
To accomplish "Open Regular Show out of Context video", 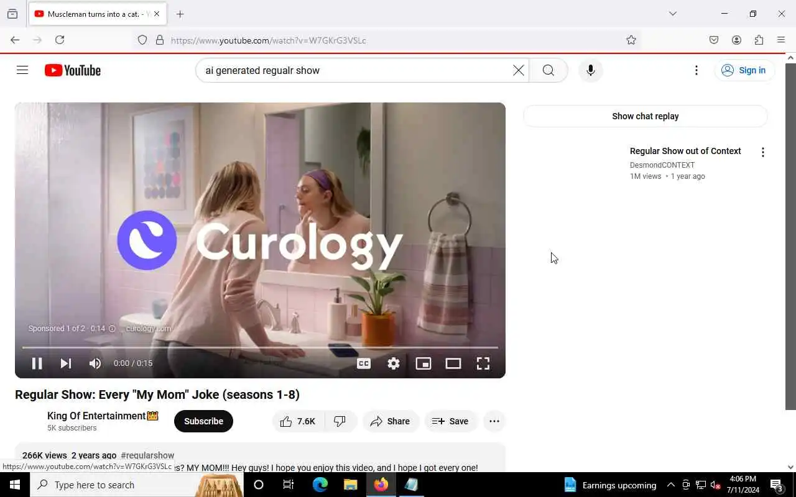I will pyautogui.click(x=685, y=151).
